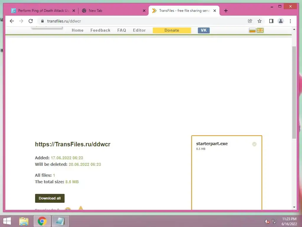Open the Notepad taskbar app
302x227 pixels.
click(x=60, y=221)
